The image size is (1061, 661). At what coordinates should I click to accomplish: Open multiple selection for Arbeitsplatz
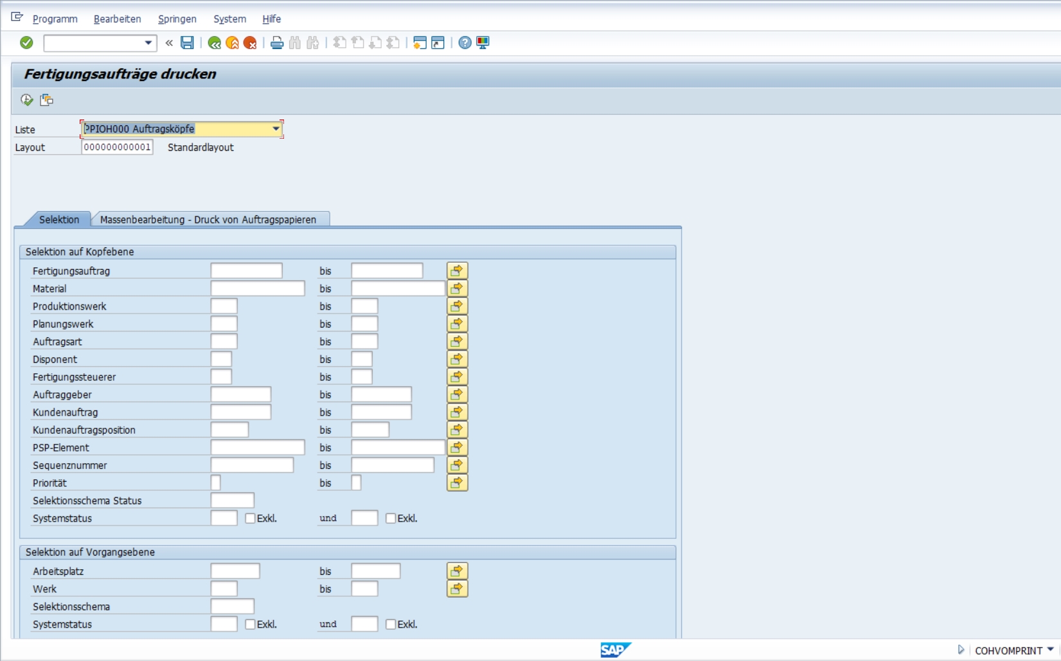coord(457,571)
